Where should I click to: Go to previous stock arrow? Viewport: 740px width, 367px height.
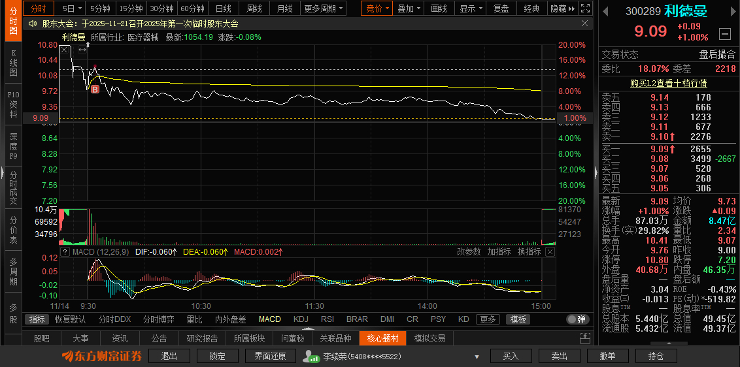(605, 11)
